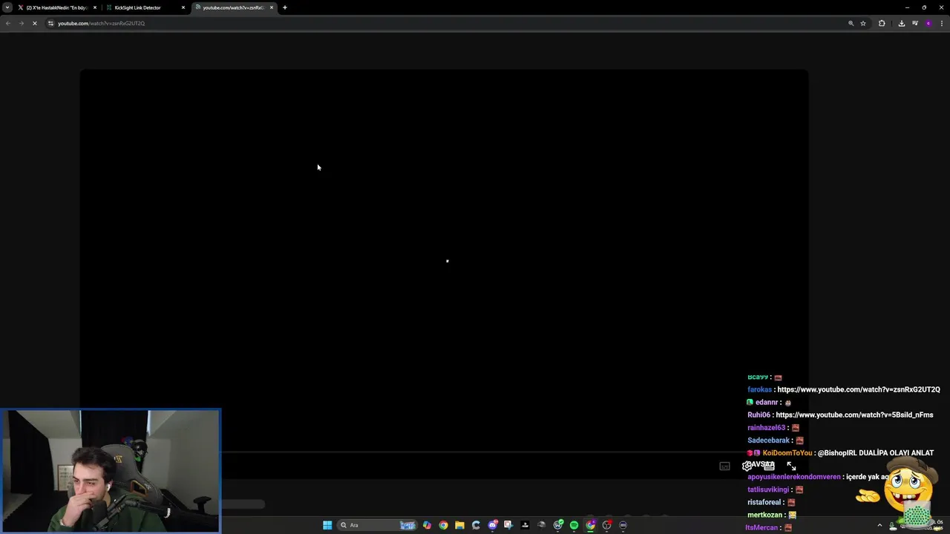Open the tab search dropdown in Chrome
Screen dimensions: 950x534
7,7
